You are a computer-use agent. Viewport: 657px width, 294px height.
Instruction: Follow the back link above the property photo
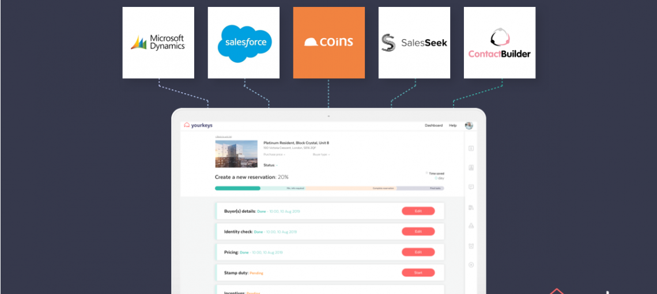coord(224,137)
